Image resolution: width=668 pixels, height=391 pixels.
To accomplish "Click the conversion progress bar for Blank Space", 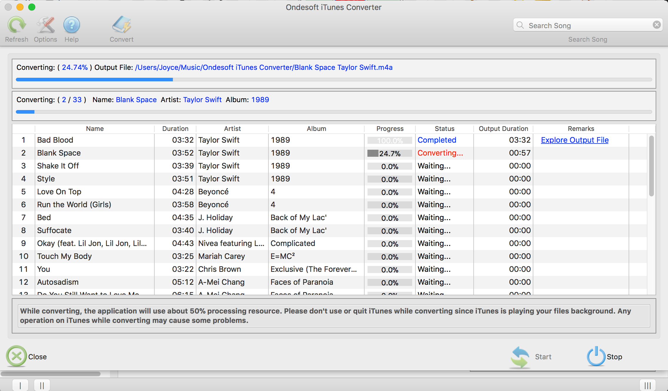I will click(x=389, y=152).
